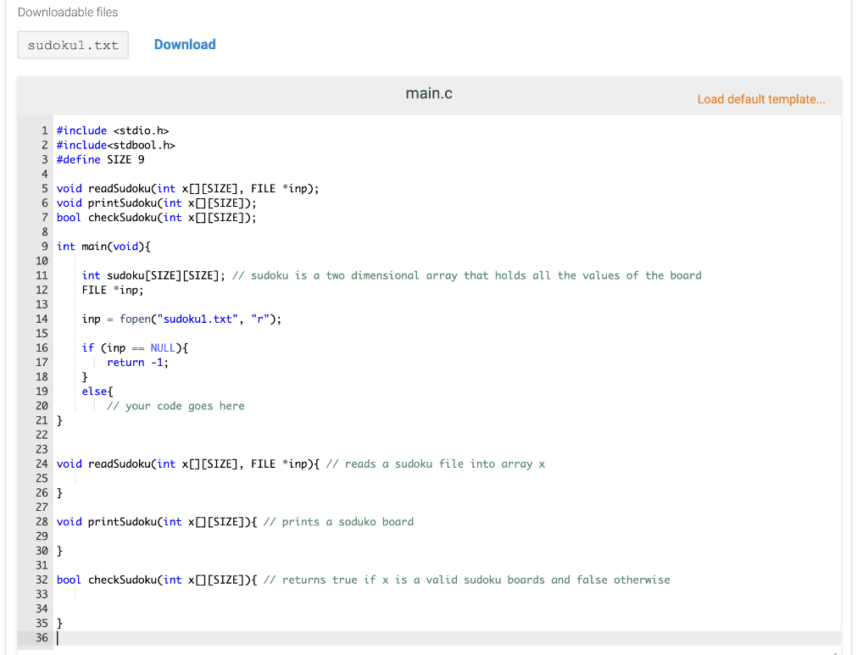Click line number 36 in the gutter
868x655 pixels.
42,638
